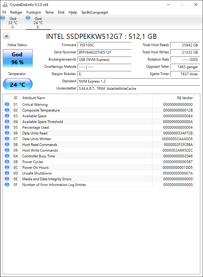Click the serial number field BTPY64820TVE512F
203x277 pixels.
104,52
